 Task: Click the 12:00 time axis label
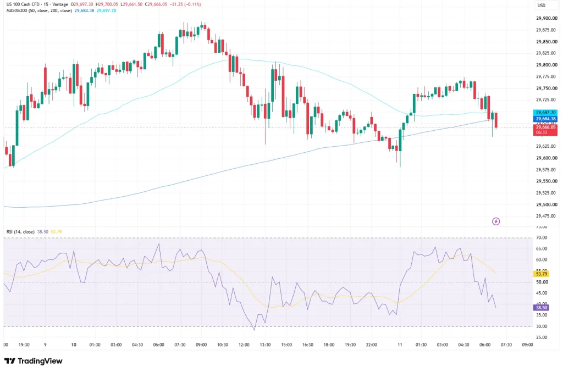[244, 345]
